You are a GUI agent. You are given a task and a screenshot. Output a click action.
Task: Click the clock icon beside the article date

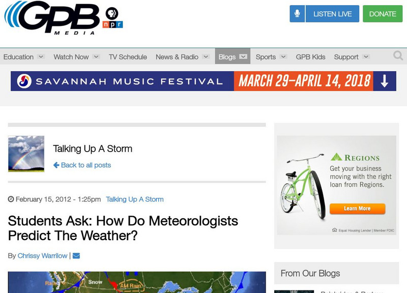click(11, 199)
